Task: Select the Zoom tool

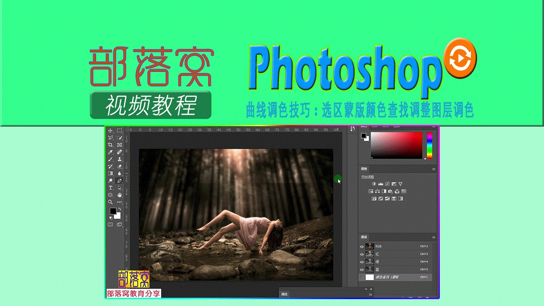Action: pyautogui.click(x=110, y=202)
